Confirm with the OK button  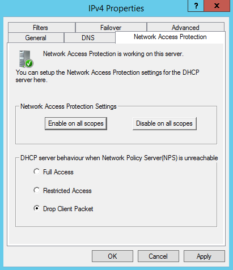click(x=112, y=256)
